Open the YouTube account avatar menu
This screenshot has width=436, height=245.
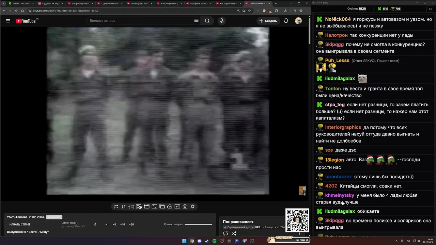(298, 21)
